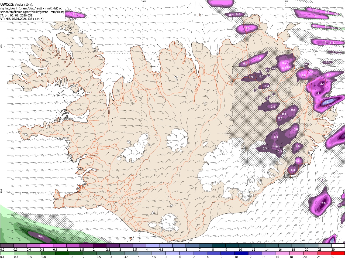
Task: Click the bright red swatch ending the rain scale
Action: tap(338, 253)
